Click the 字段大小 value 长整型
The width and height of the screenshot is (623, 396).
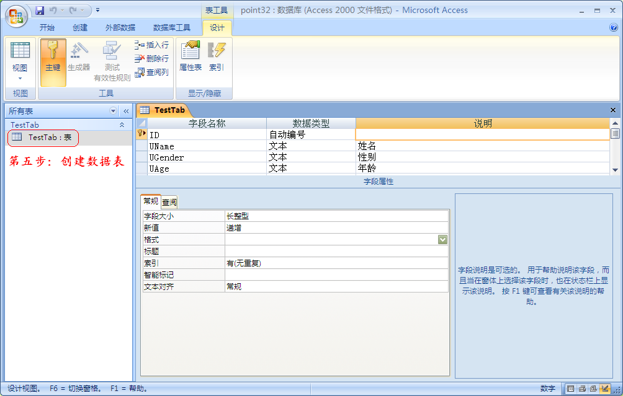click(336, 216)
